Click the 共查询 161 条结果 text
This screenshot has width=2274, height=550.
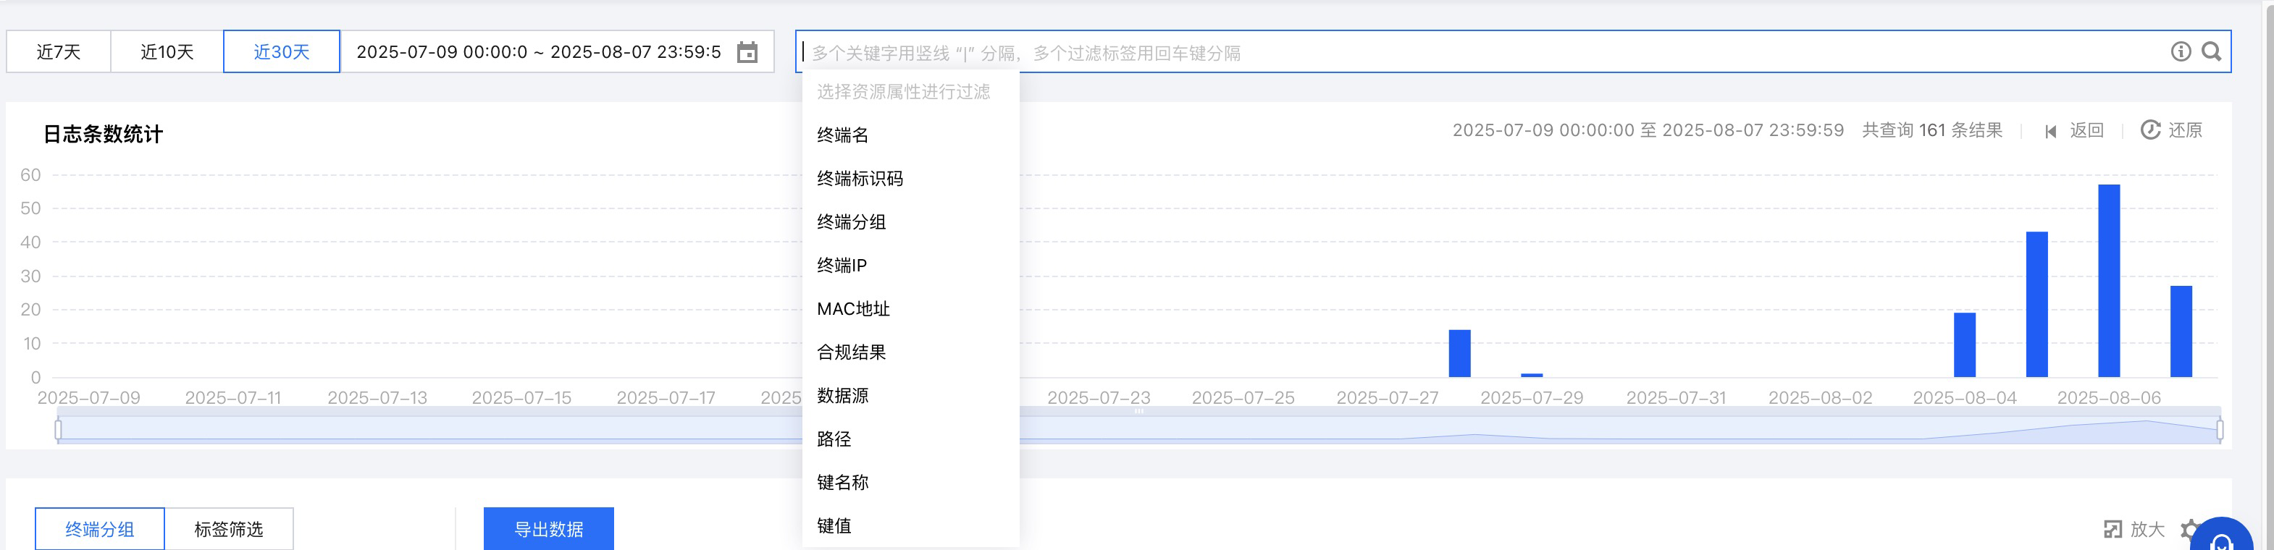(x=1931, y=130)
